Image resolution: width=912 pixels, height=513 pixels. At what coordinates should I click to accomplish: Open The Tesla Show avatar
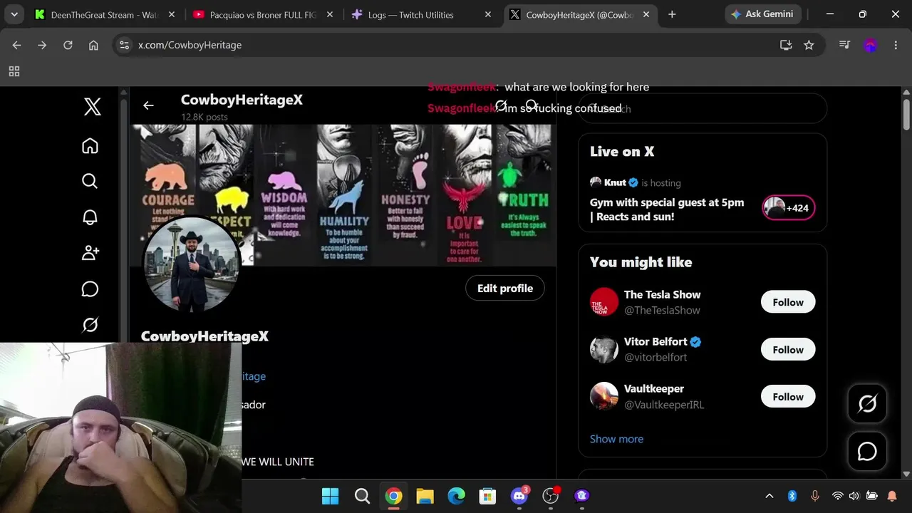coord(604,302)
